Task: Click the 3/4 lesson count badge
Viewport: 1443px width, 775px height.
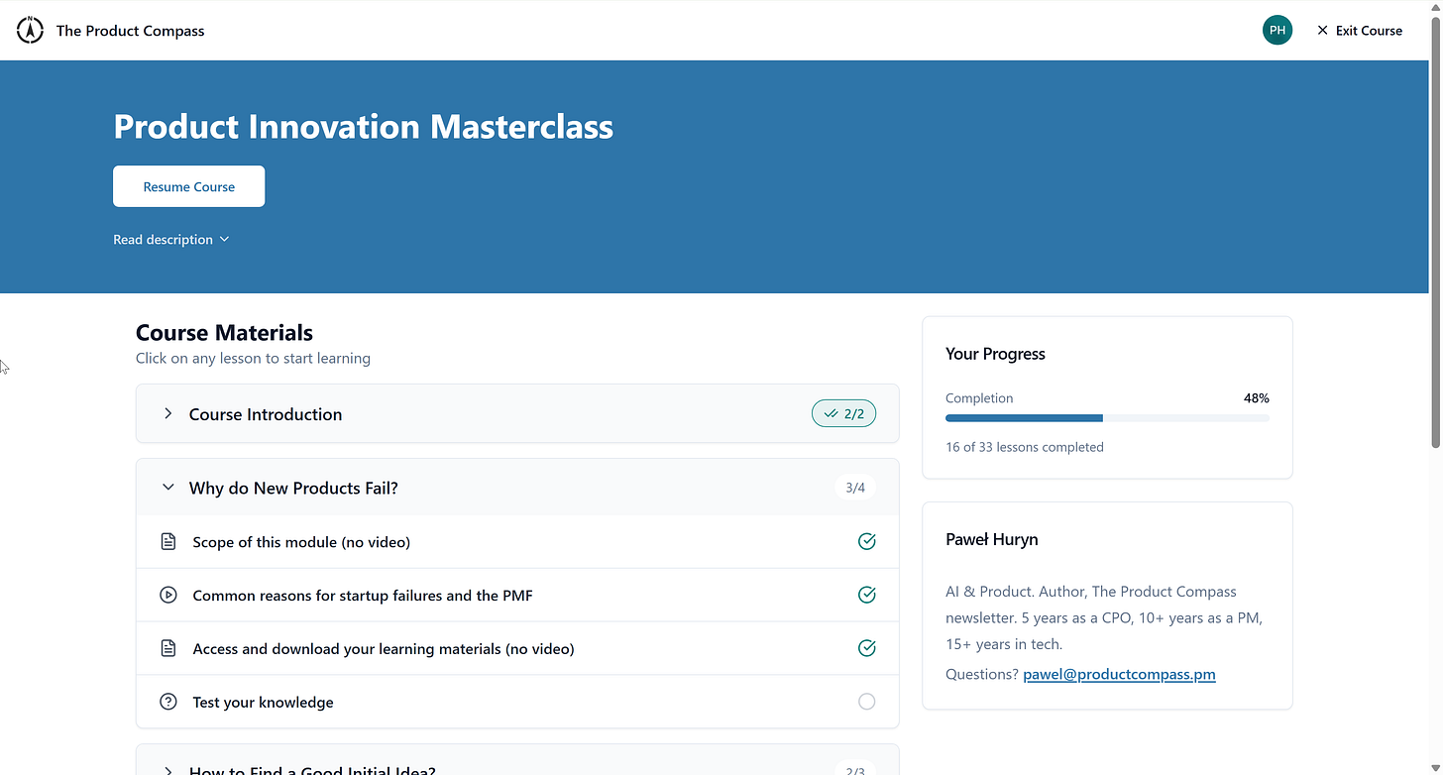Action: click(855, 488)
